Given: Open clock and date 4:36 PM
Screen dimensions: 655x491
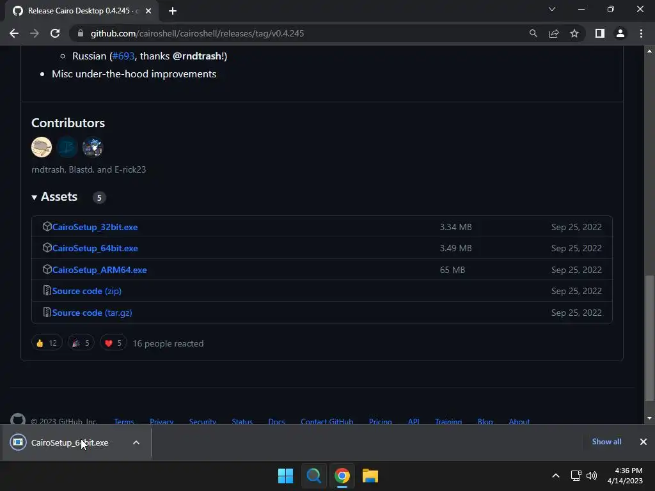Looking at the screenshot, I should tap(625, 476).
